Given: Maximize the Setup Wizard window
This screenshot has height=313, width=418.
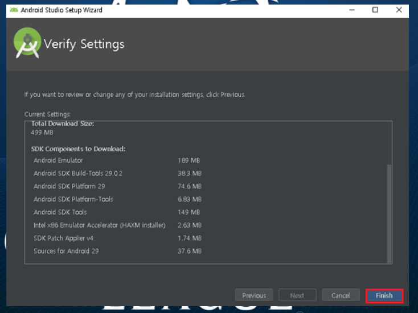Looking at the screenshot, I should tap(375, 10).
